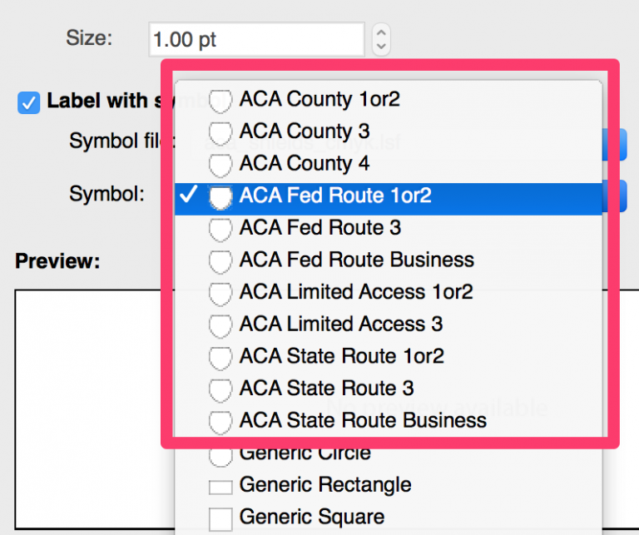Screen dimensions: 639x535
Task: Select the ACA County 1or2 shield icon
Action: (x=220, y=100)
